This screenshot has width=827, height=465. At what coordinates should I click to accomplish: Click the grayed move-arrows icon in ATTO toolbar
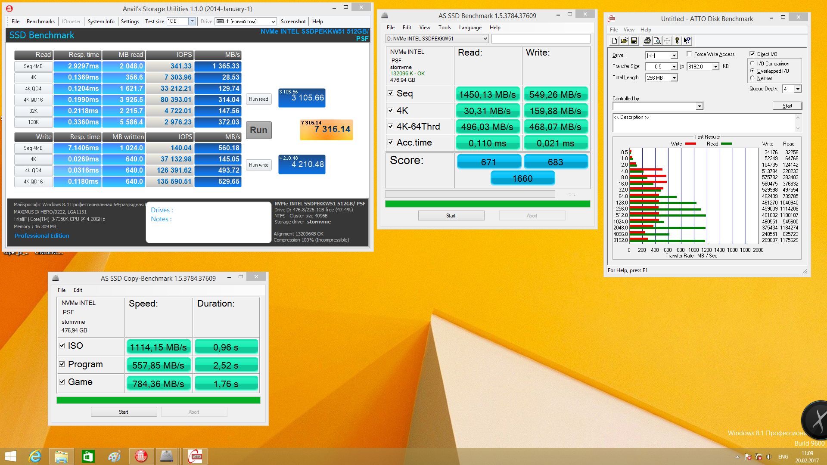(667, 41)
